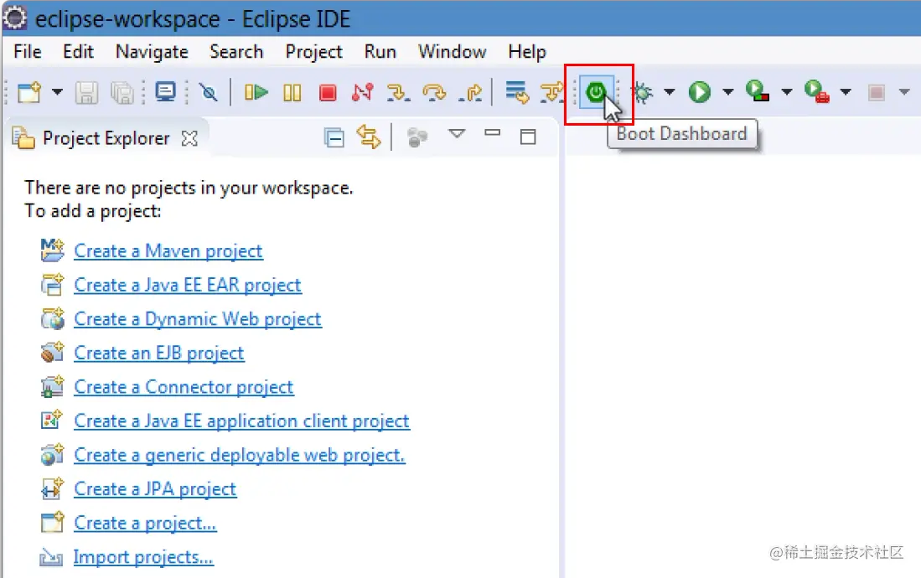
Task: Open the Navigate menu
Action: point(152,52)
